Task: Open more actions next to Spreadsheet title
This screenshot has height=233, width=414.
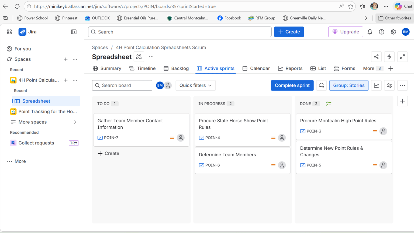Action: (151, 57)
